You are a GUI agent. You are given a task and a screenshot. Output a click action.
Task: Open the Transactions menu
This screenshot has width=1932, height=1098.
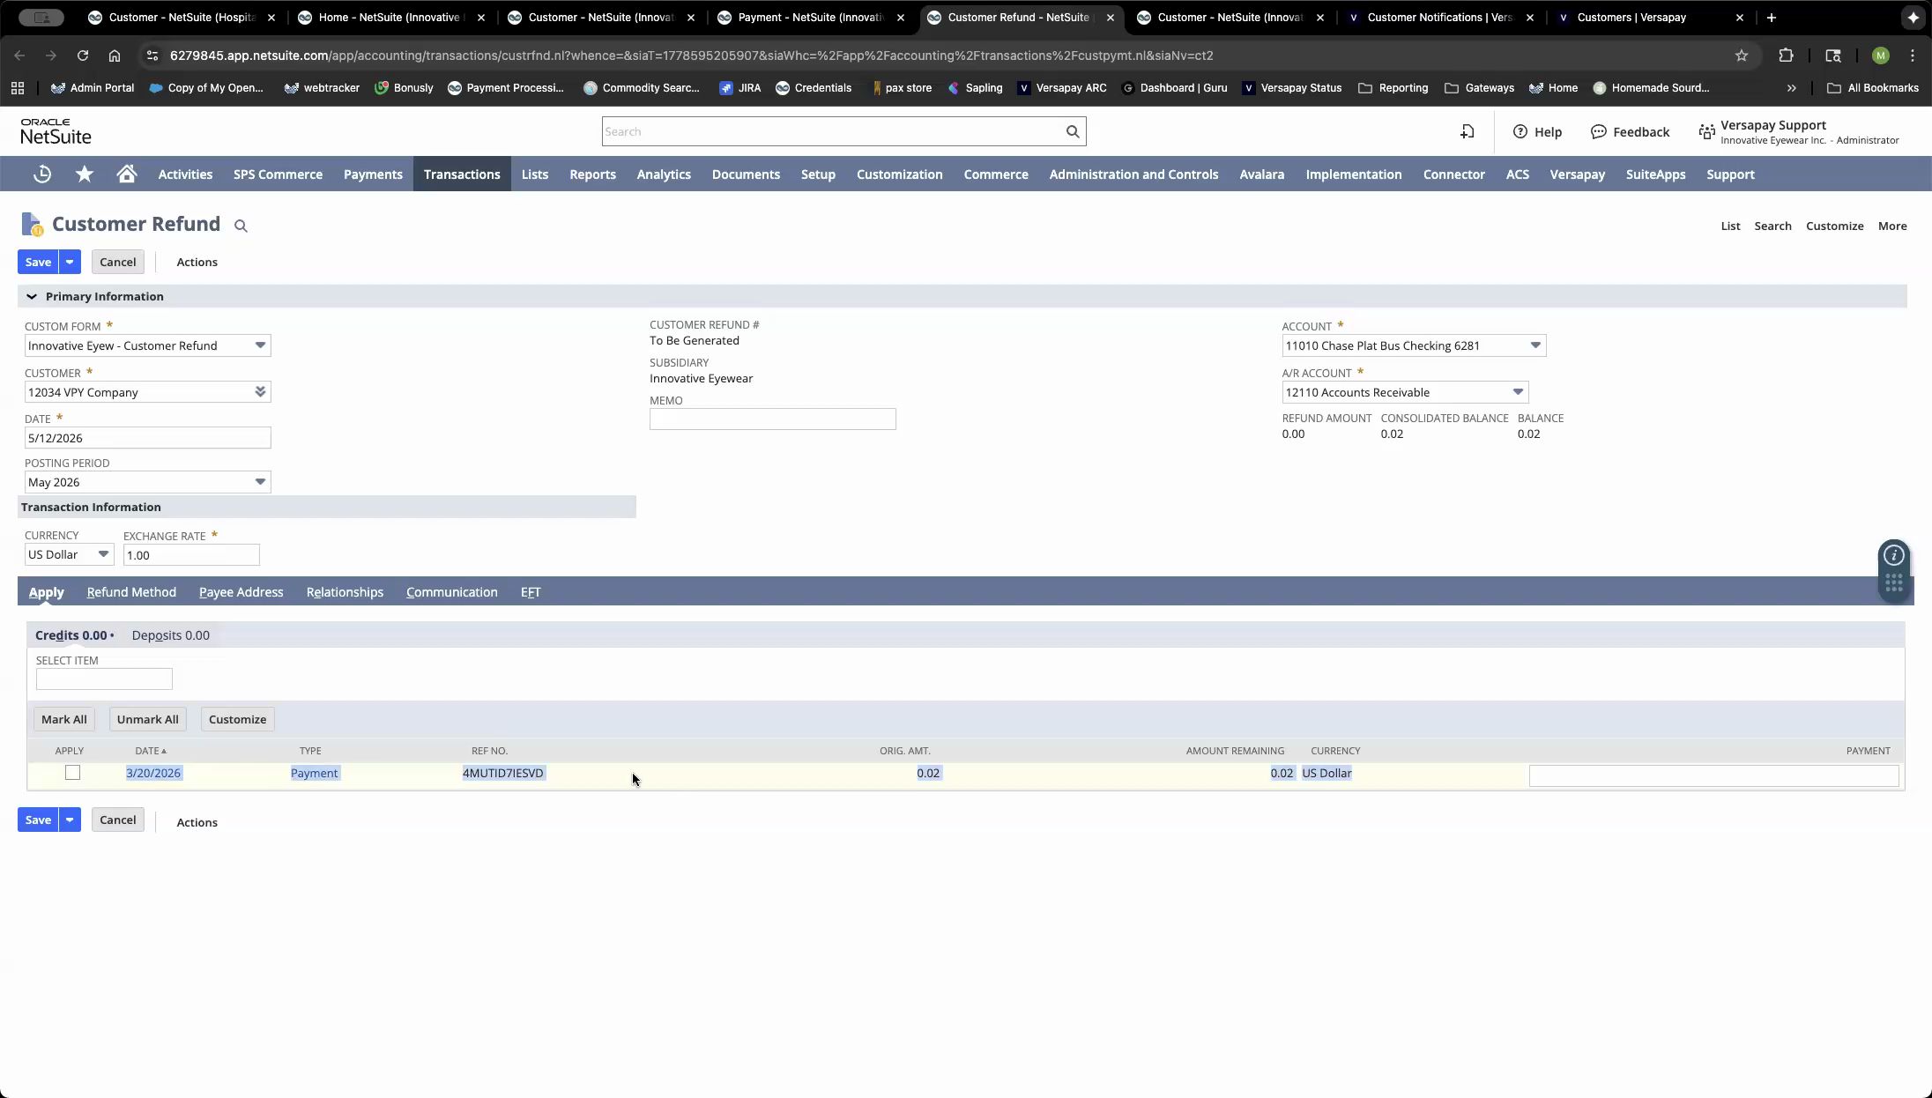coord(462,174)
